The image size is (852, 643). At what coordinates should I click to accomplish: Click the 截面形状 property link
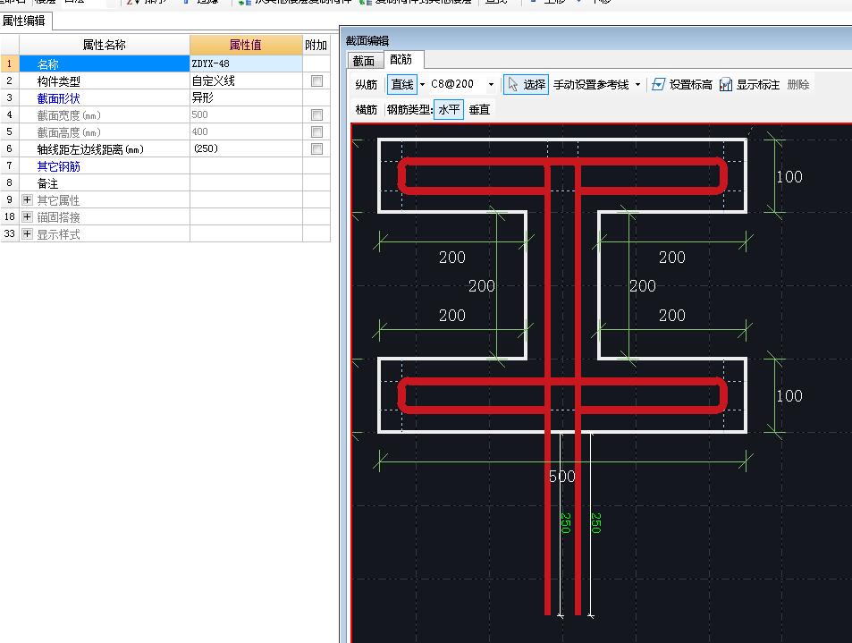point(59,98)
